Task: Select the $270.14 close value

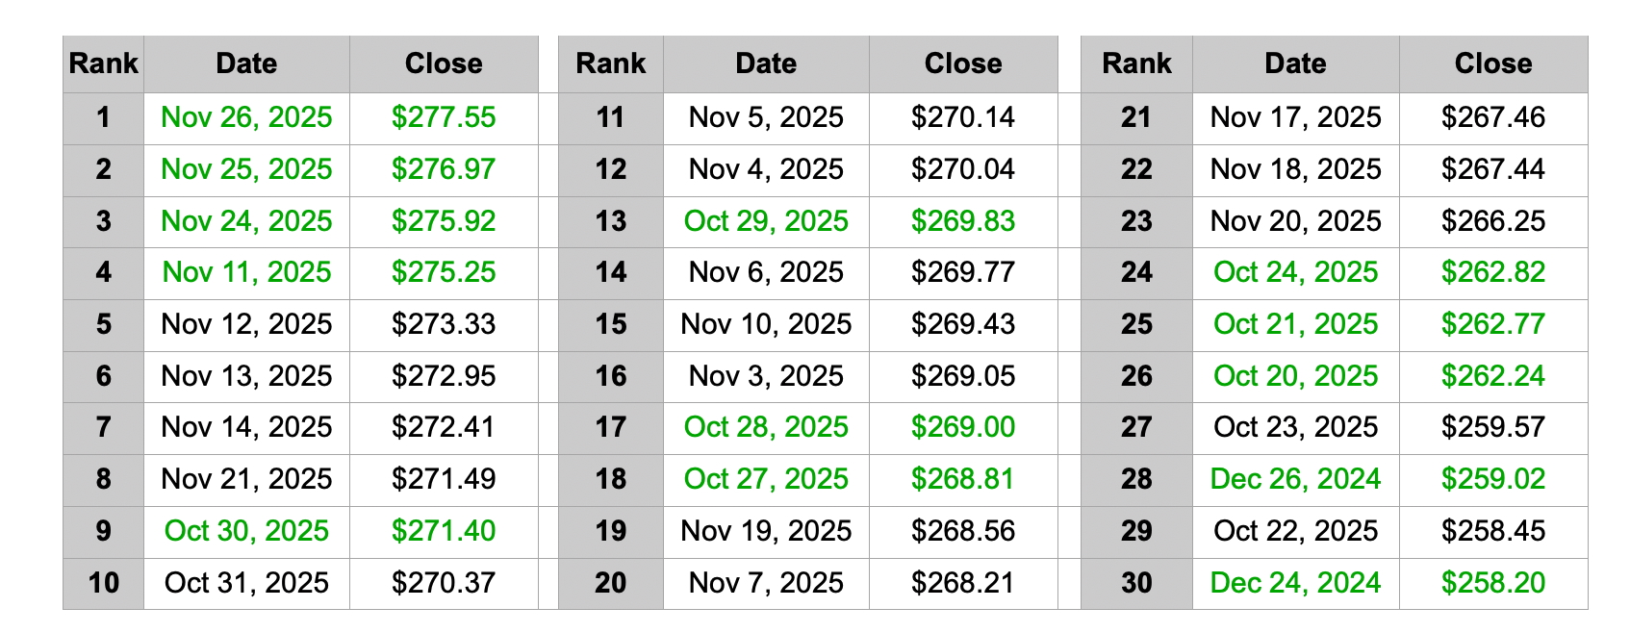Action: 963,117
